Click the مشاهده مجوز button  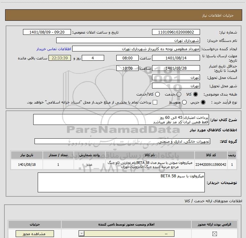[x=35, y=234]
